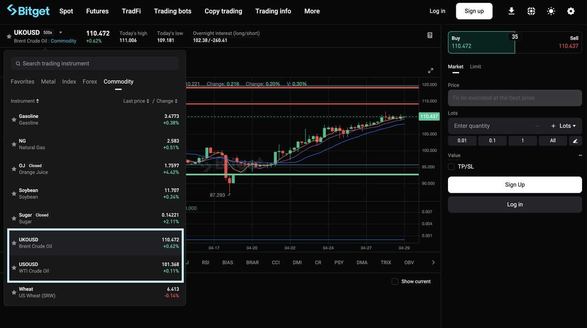The width and height of the screenshot is (587, 328).
Task: Switch to the Index tab
Action: point(69,82)
